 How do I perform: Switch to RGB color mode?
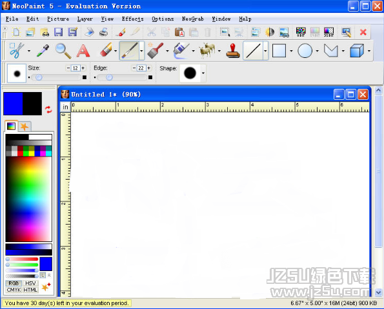pos(14,283)
